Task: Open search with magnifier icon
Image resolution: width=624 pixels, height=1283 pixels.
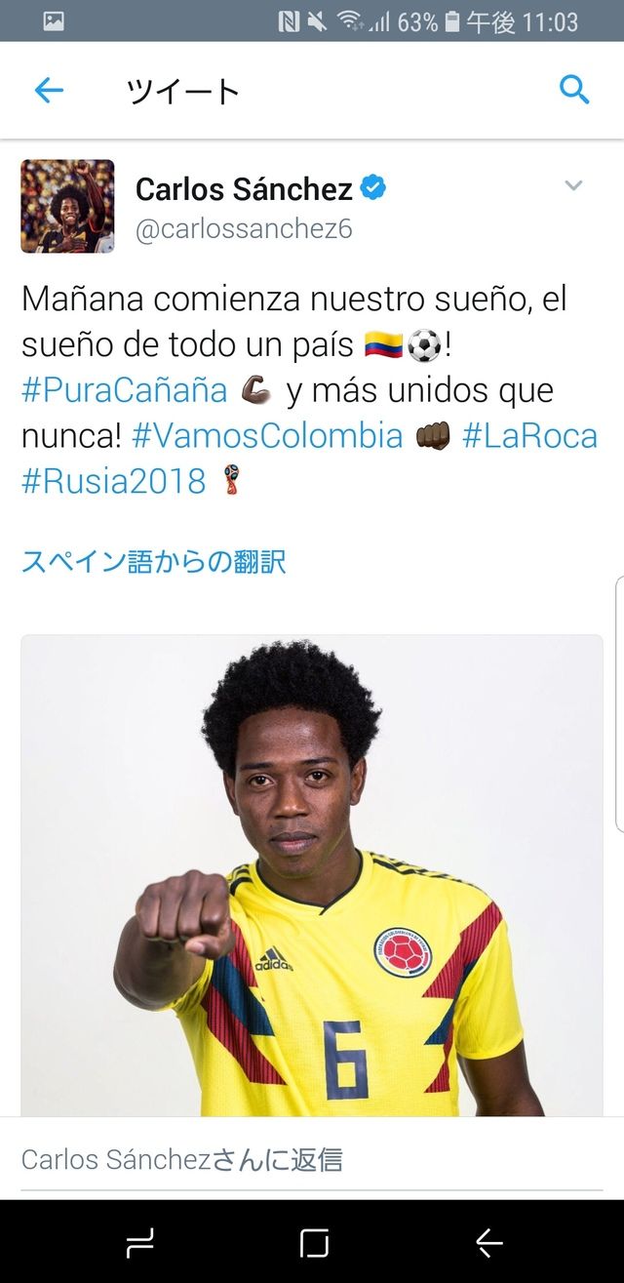Action: (574, 90)
